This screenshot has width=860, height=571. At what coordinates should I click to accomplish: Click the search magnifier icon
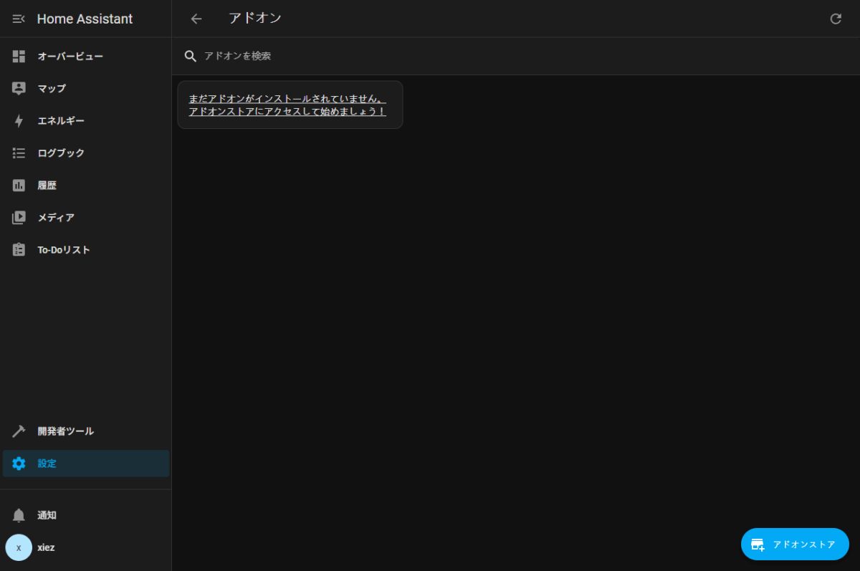tap(191, 56)
